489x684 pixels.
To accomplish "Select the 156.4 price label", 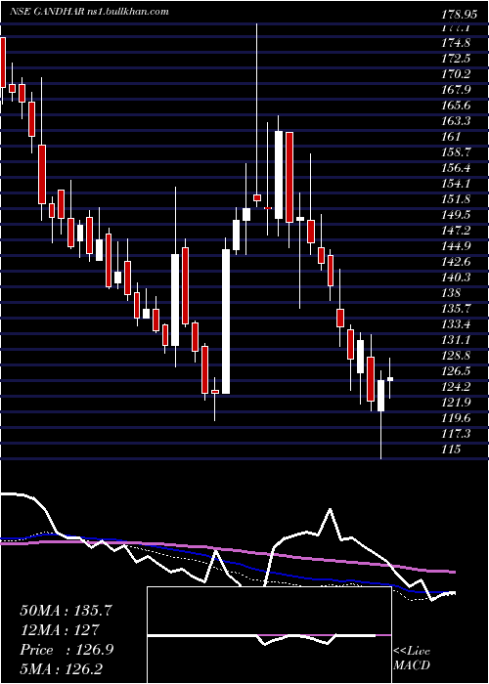I will pyautogui.click(x=457, y=168).
